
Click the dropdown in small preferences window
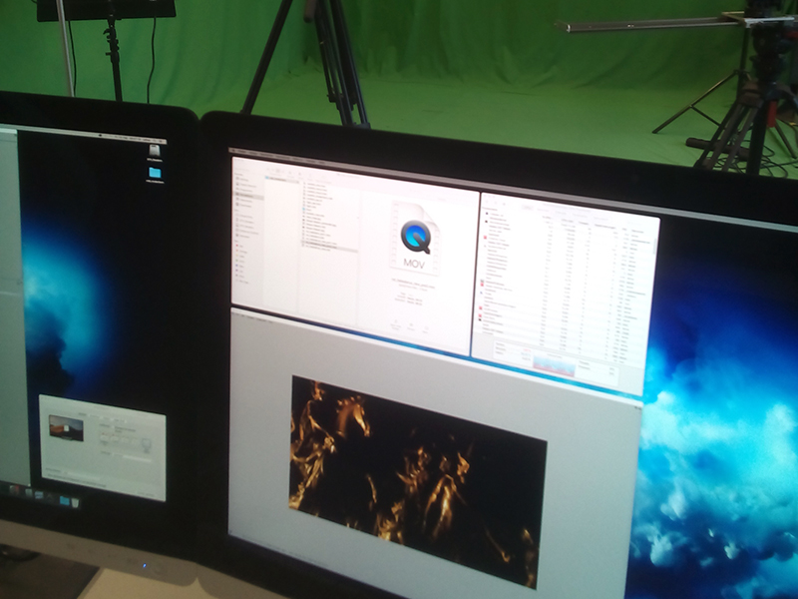pyautogui.click(x=127, y=430)
